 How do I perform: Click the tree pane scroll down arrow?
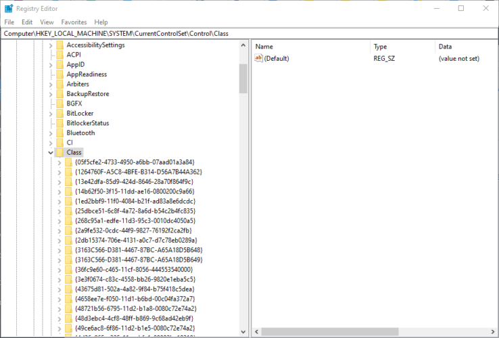(x=243, y=332)
